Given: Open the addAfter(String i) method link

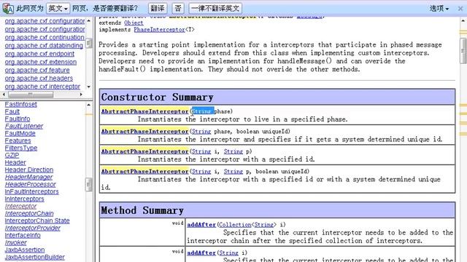Looking at the screenshot, I should click(x=201, y=253).
